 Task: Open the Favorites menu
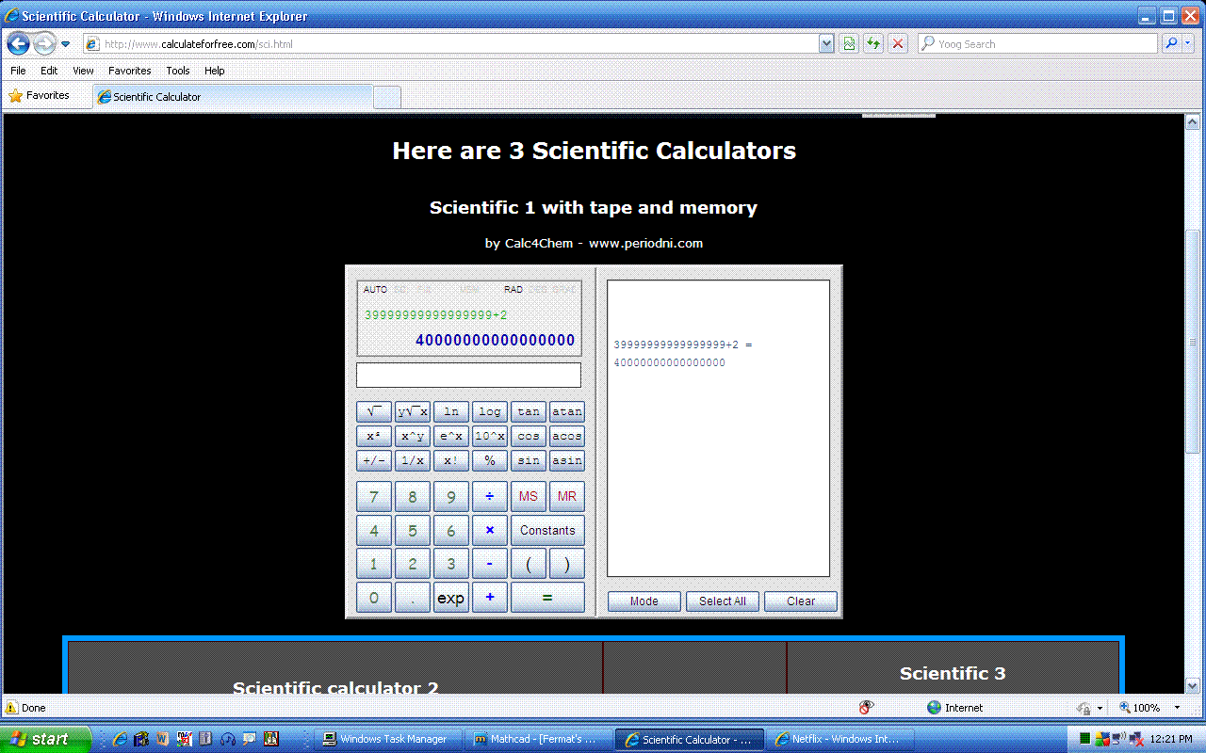(130, 71)
